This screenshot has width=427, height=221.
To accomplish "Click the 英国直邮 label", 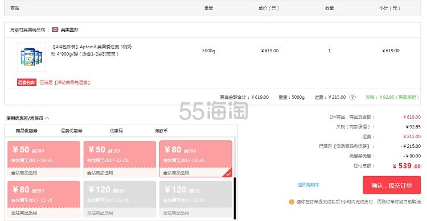I will tap(69, 30).
